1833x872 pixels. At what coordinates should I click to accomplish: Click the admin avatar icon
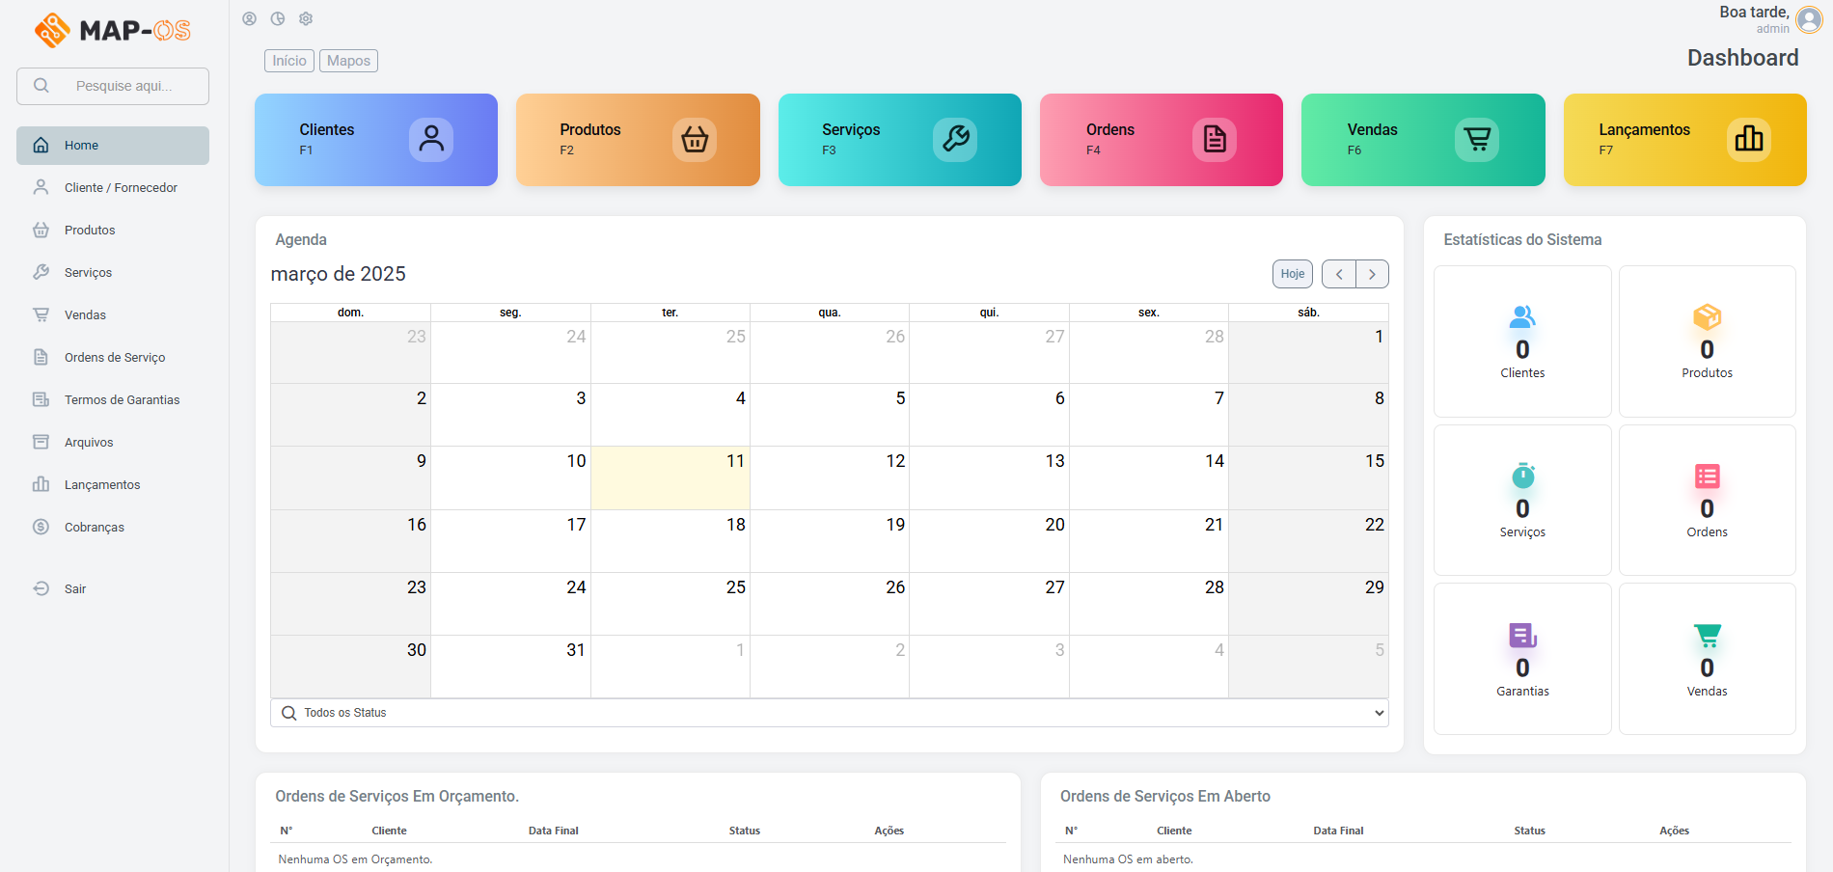coord(1809,20)
